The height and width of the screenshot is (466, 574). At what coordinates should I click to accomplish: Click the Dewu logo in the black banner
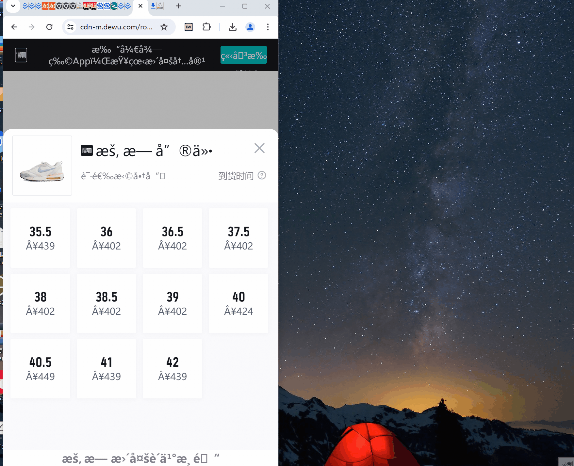point(21,55)
